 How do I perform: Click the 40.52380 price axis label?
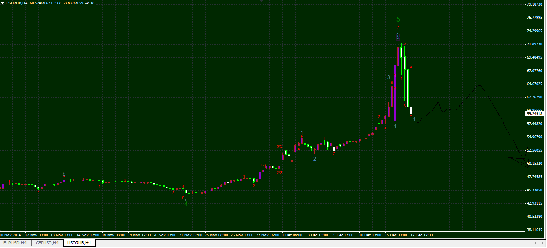point(535,217)
